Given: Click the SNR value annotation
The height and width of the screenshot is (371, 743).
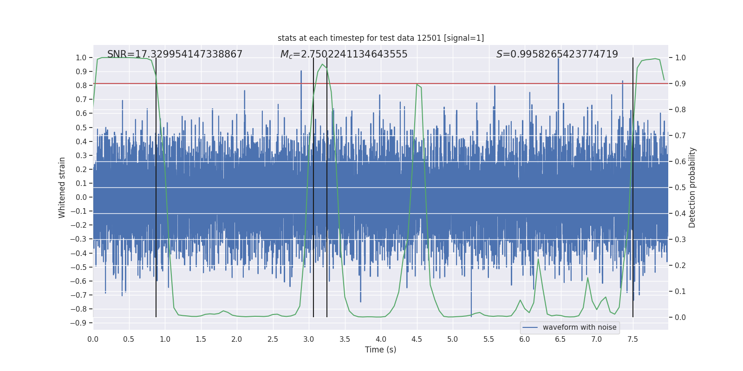Looking at the screenshot, I should 175,54.
